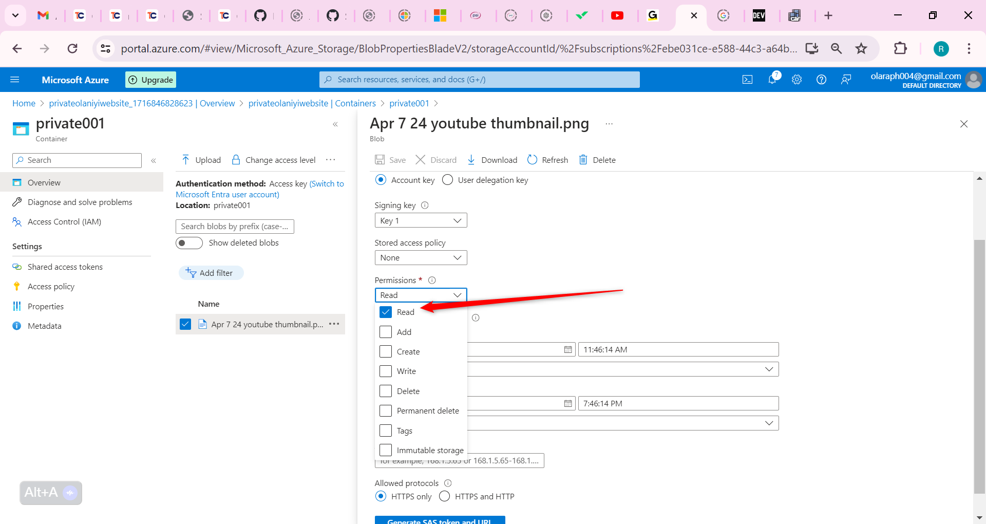Download the blob file

(492, 160)
